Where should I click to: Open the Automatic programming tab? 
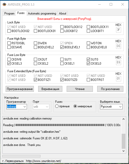(x=42, y=13)
